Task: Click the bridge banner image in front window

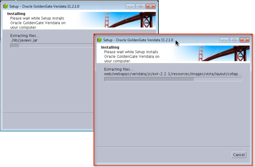Action: coord(211,53)
